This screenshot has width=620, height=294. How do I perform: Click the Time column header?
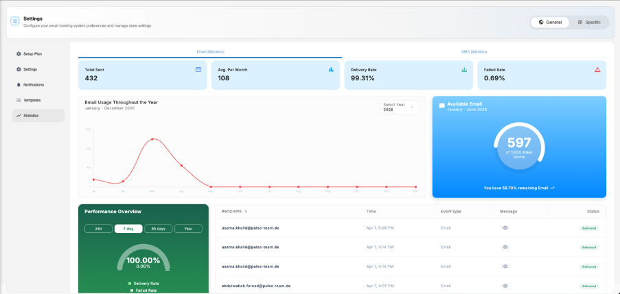point(371,212)
